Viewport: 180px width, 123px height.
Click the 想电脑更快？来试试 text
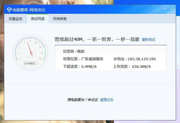tap(83, 100)
